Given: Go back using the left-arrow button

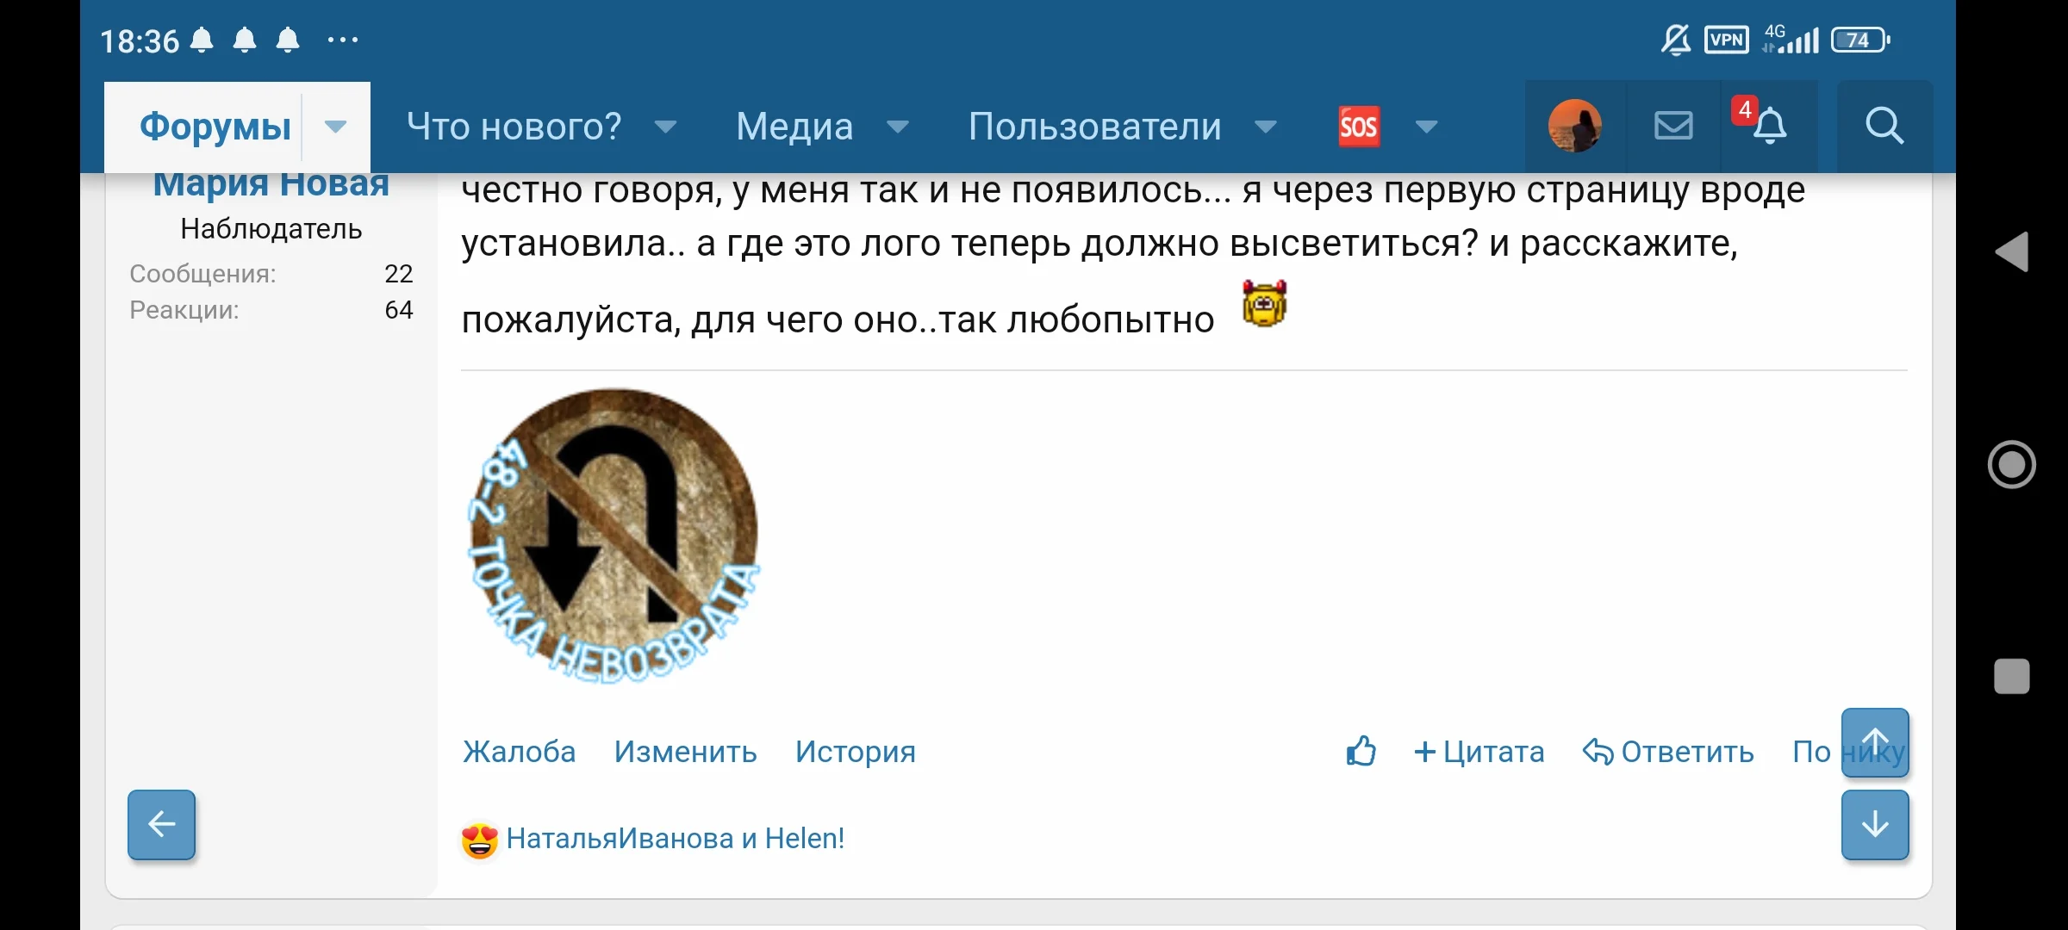Looking at the screenshot, I should click(159, 825).
